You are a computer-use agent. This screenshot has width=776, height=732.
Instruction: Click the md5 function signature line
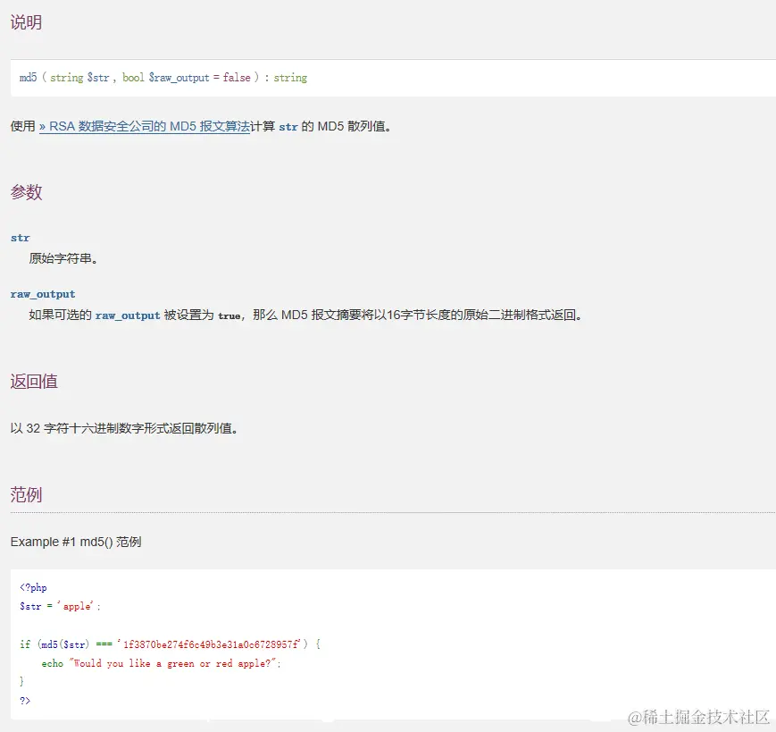point(163,77)
